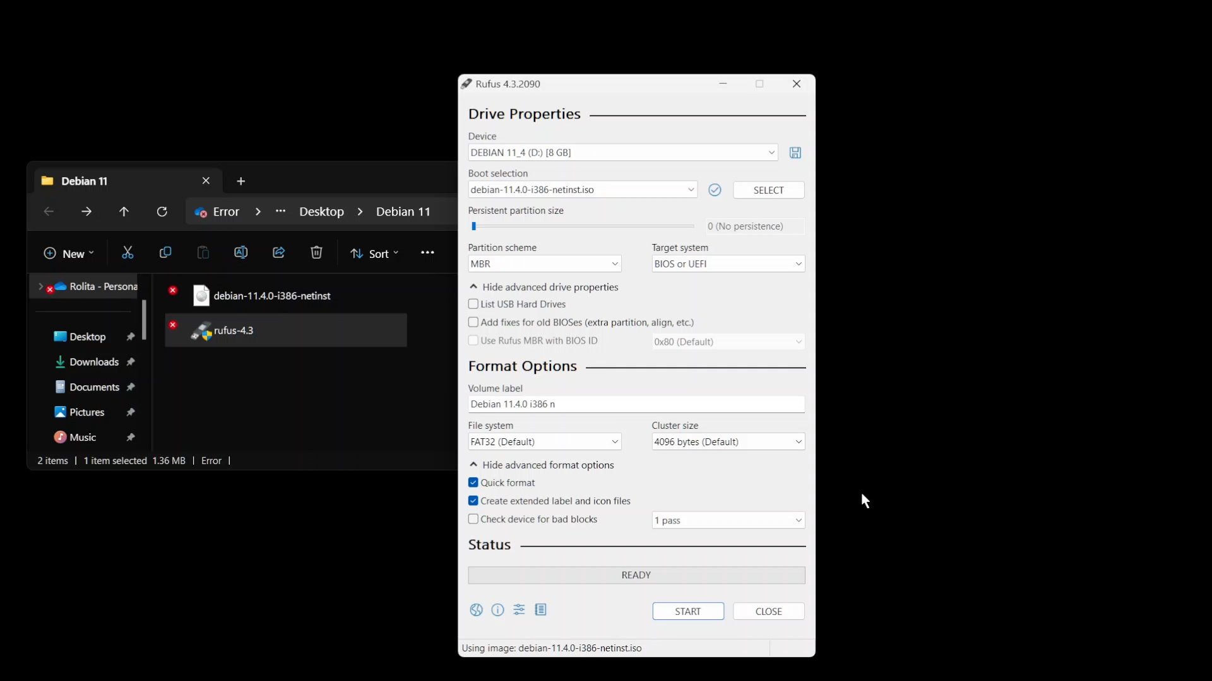Image resolution: width=1212 pixels, height=681 pixels.
Task: Show Rufus About information dialog
Action: (497, 610)
